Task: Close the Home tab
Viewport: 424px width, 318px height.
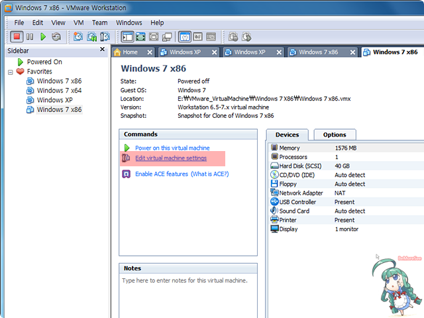Action: pyautogui.click(x=150, y=52)
